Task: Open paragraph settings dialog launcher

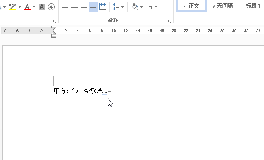Action: (170, 21)
